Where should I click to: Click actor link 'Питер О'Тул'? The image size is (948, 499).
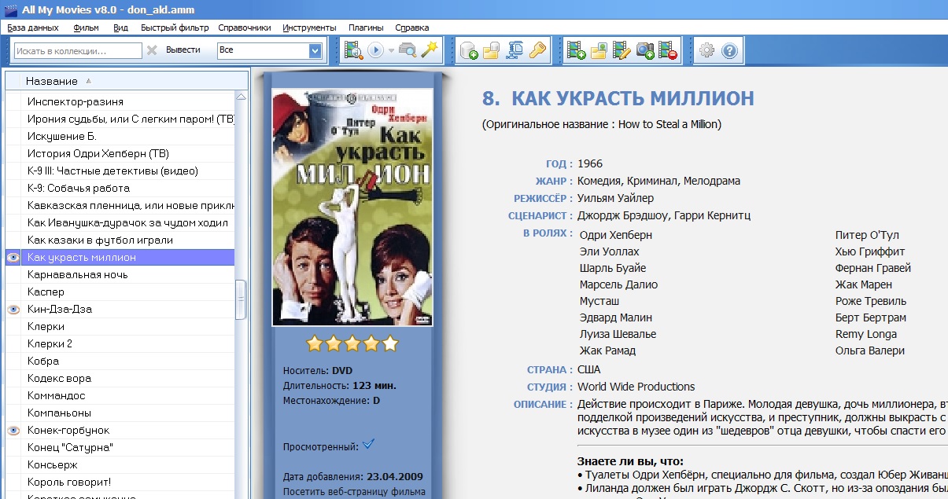click(867, 235)
